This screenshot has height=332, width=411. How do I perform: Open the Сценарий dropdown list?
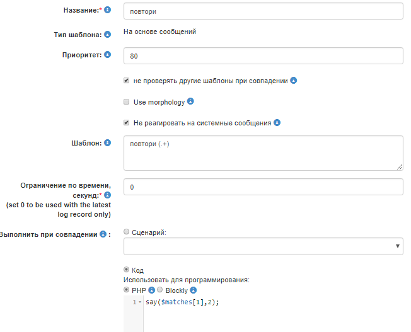[x=263, y=246]
